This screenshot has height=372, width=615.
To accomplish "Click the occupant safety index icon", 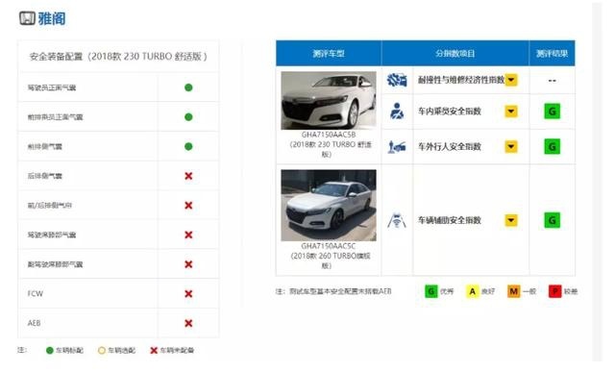I will click(x=397, y=112).
